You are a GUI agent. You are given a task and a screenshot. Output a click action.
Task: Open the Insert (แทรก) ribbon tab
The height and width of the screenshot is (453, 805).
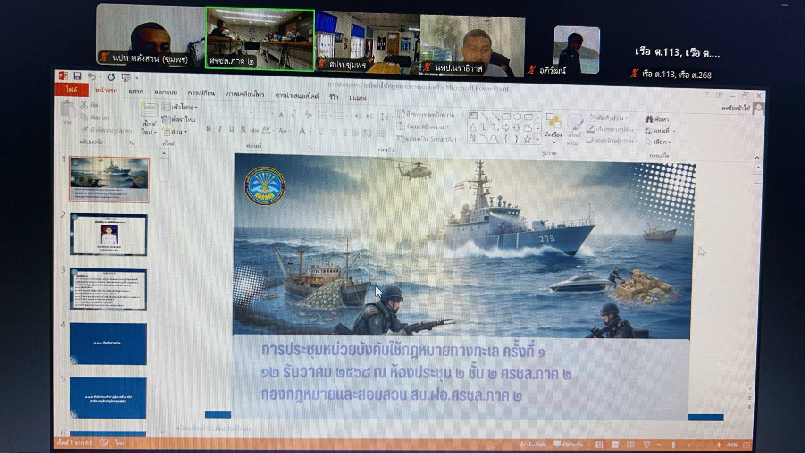click(136, 91)
